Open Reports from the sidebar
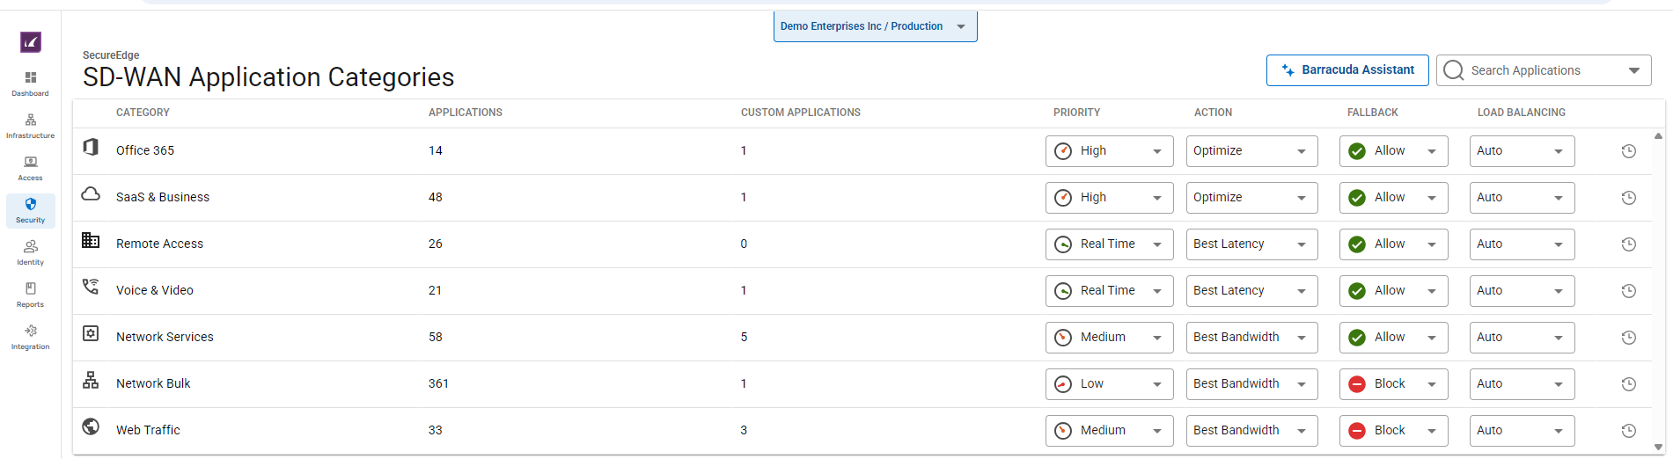 pos(30,295)
